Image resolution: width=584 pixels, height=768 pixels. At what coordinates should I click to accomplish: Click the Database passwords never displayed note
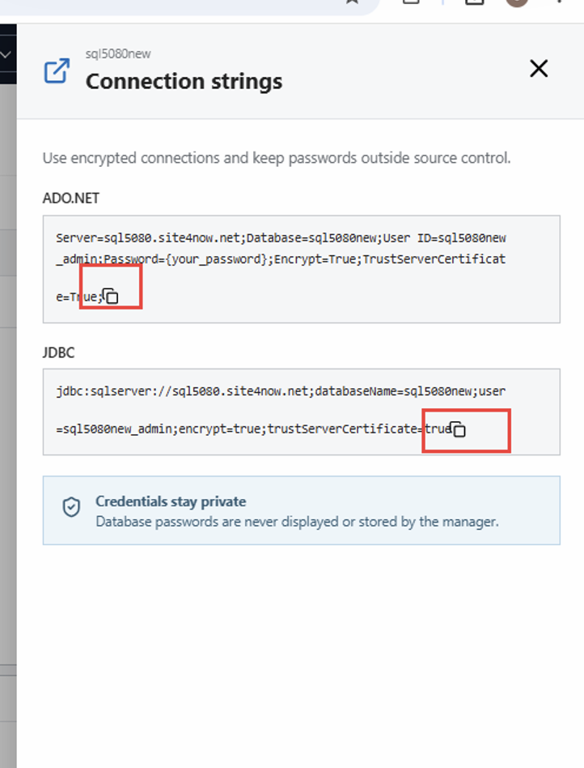(x=298, y=522)
